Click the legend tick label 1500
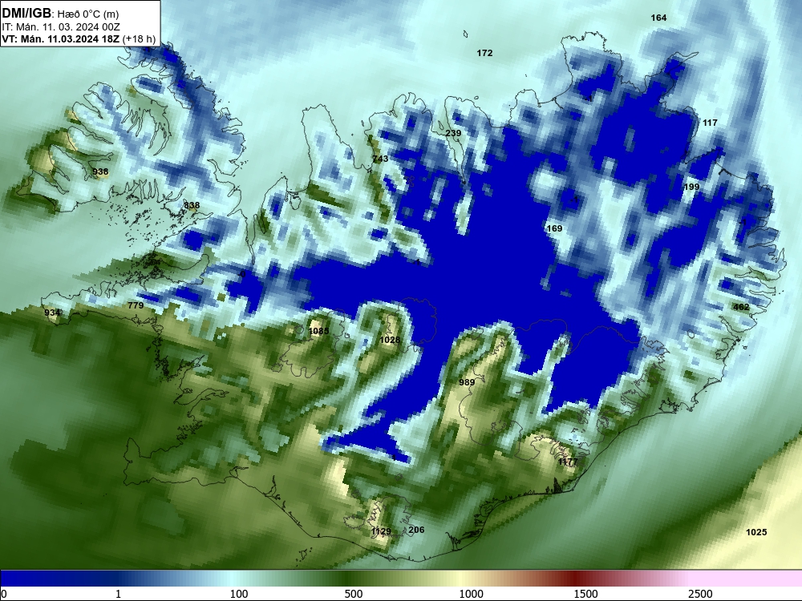Image resolution: width=802 pixels, height=601 pixels. pyautogui.click(x=585, y=594)
